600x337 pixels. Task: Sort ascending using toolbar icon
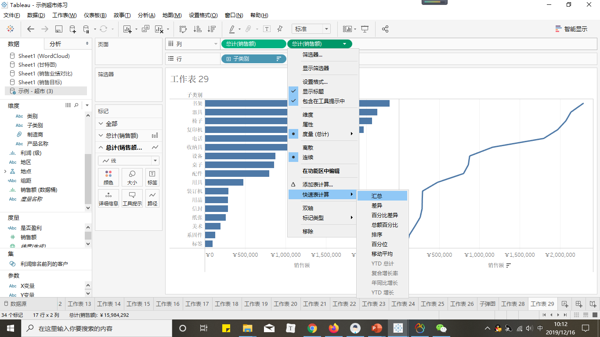198,29
